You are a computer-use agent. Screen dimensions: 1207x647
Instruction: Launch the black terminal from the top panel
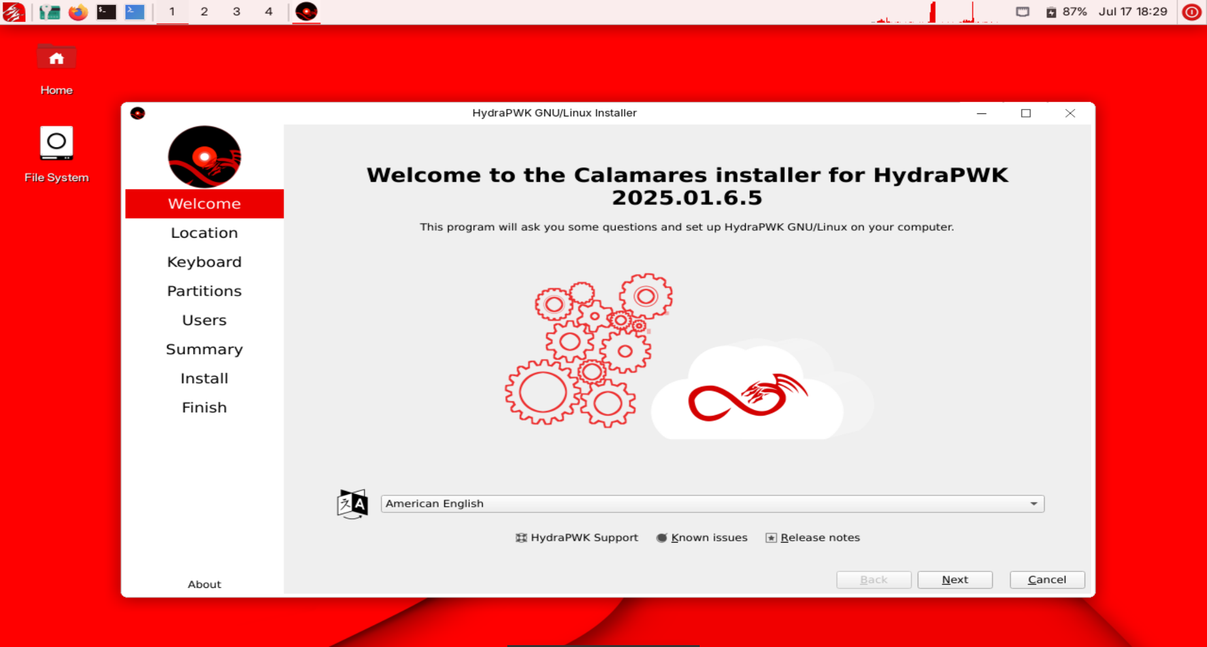coord(106,11)
